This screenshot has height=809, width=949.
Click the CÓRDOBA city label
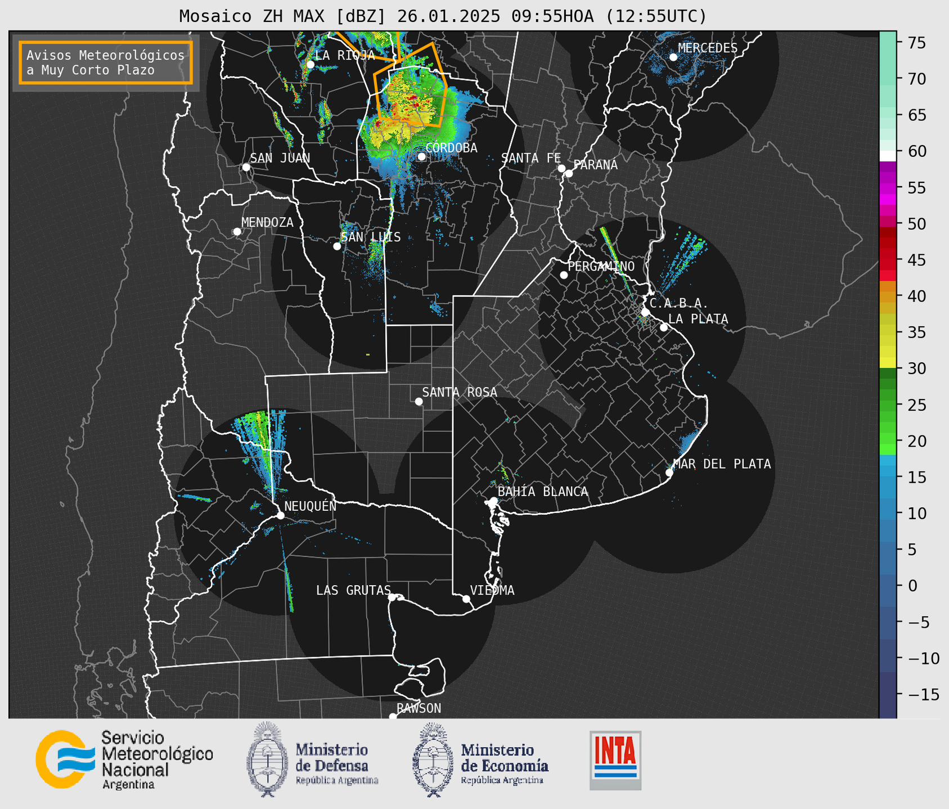coord(451,148)
